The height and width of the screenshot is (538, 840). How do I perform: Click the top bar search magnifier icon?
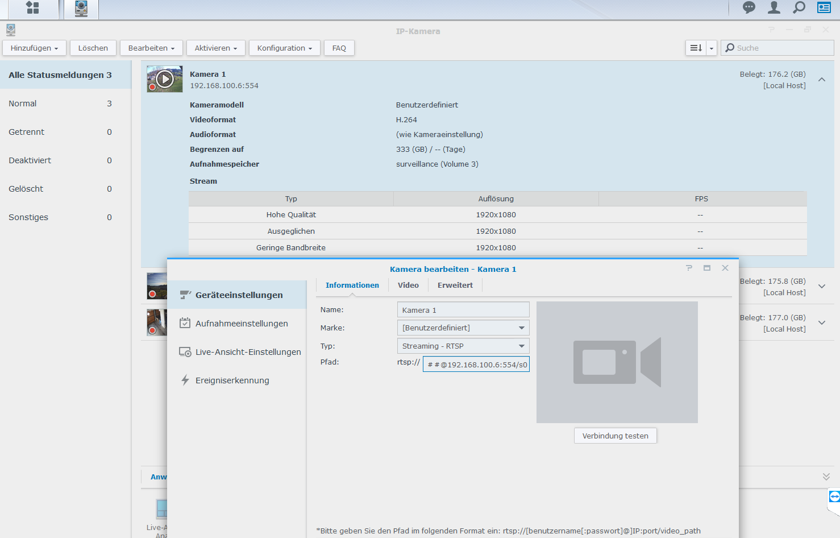799,7
